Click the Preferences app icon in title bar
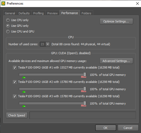 click(3, 4)
